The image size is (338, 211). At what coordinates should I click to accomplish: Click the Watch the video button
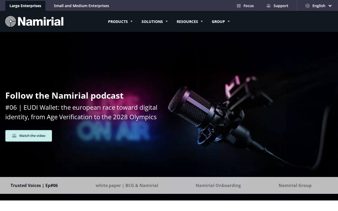[x=29, y=136]
